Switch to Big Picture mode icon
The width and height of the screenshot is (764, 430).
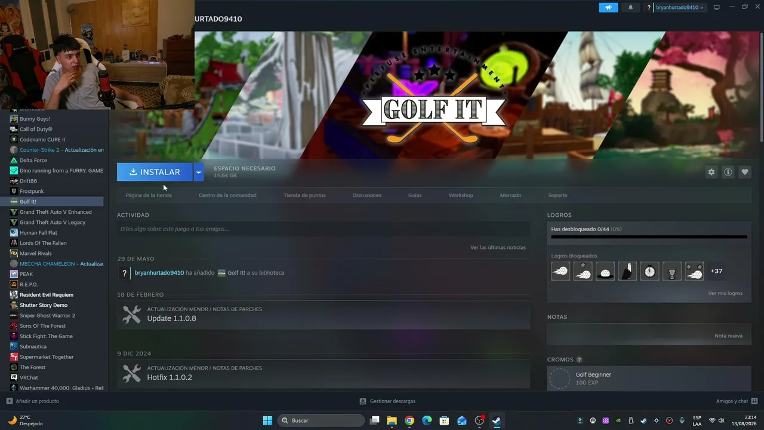(717, 7)
